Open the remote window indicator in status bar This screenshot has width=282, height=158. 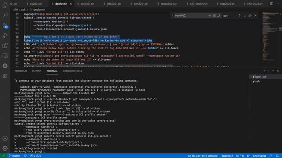pos(4,156)
